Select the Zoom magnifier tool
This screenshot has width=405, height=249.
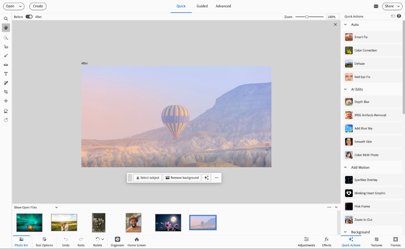coord(6,19)
